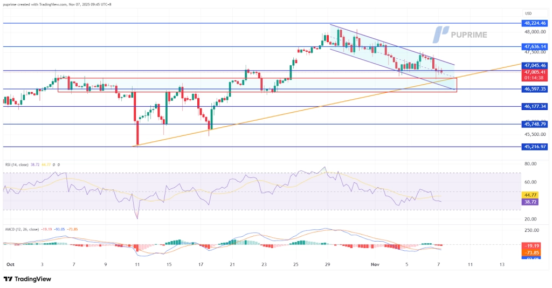This screenshot has height=288, width=552.
Task: Click the PUPRIME watermark logo
Action: pyautogui.click(x=461, y=35)
